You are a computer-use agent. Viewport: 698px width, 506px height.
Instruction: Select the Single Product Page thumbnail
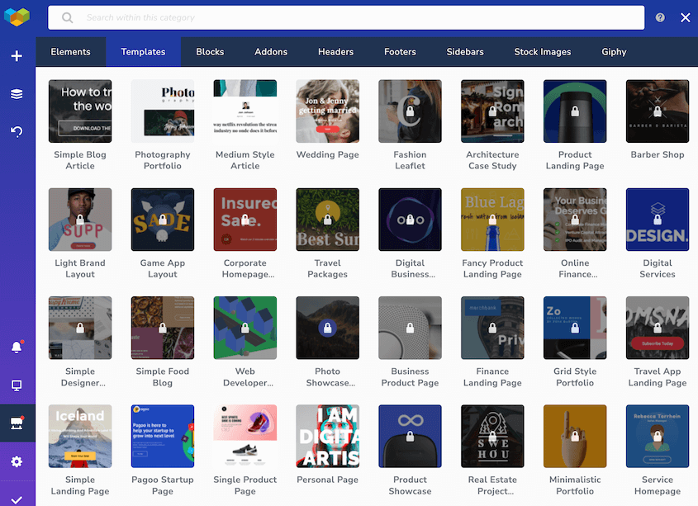(245, 436)
